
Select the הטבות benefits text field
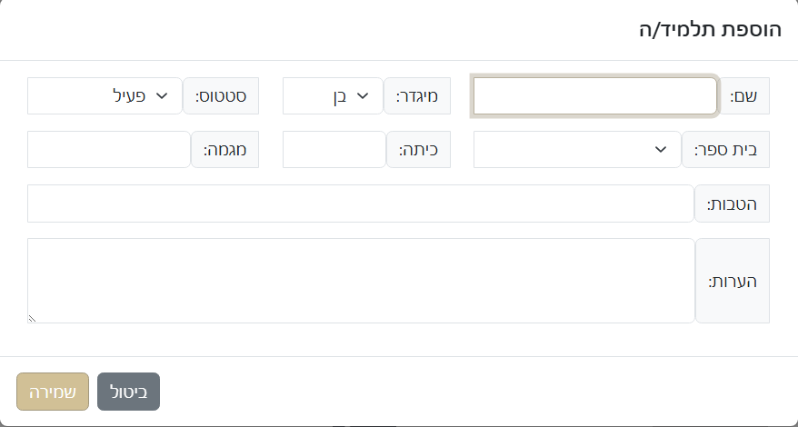(x=360, y=204)
